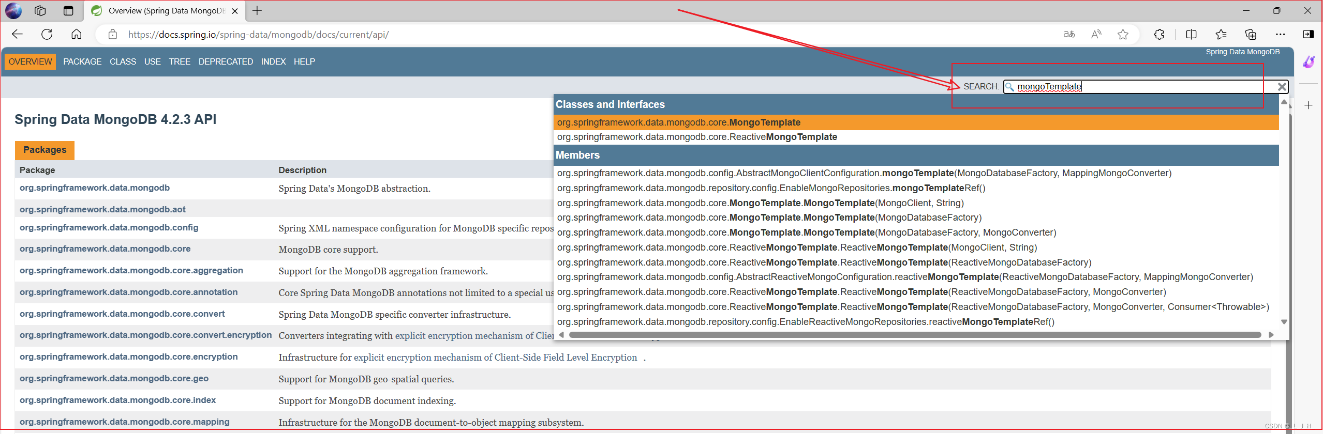The width and height of the screenshot is (1323, 434).
Task: Open the Index navigation link
Action: 273,61
